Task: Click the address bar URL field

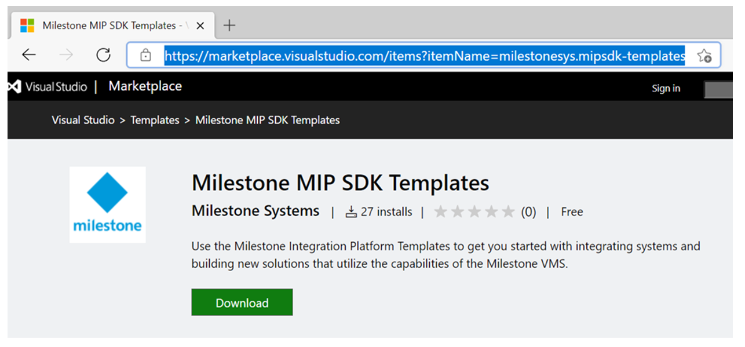Action: pos(425,56)
